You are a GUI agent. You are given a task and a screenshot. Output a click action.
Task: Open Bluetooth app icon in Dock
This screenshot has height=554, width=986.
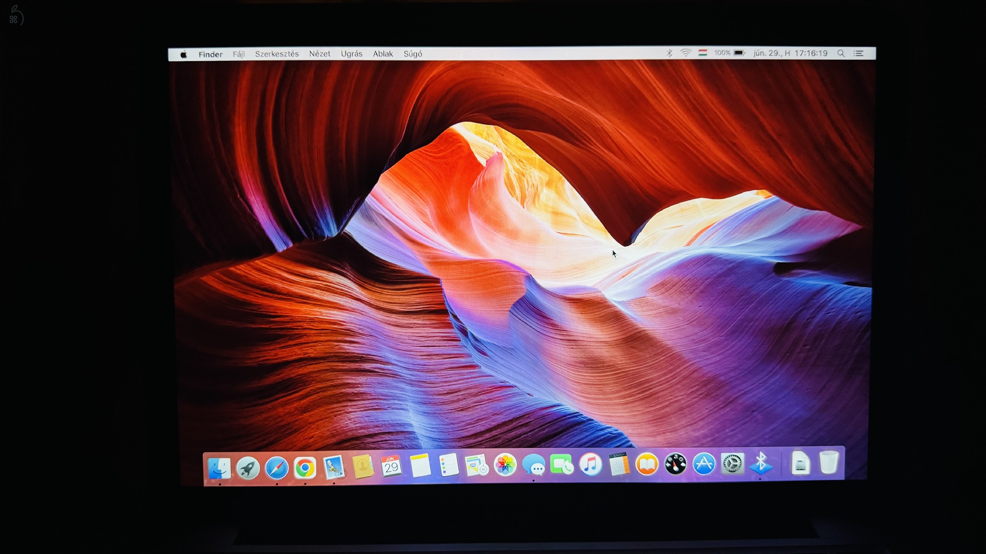[761, 463]
